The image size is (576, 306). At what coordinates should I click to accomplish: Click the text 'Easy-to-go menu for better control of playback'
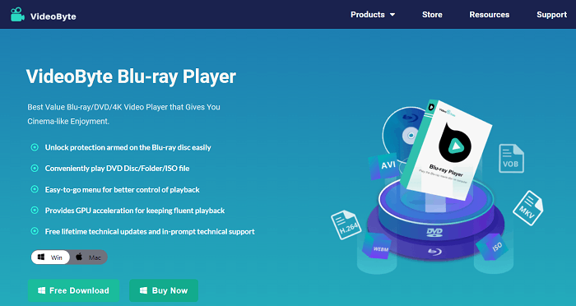click(x=123, y=189)
